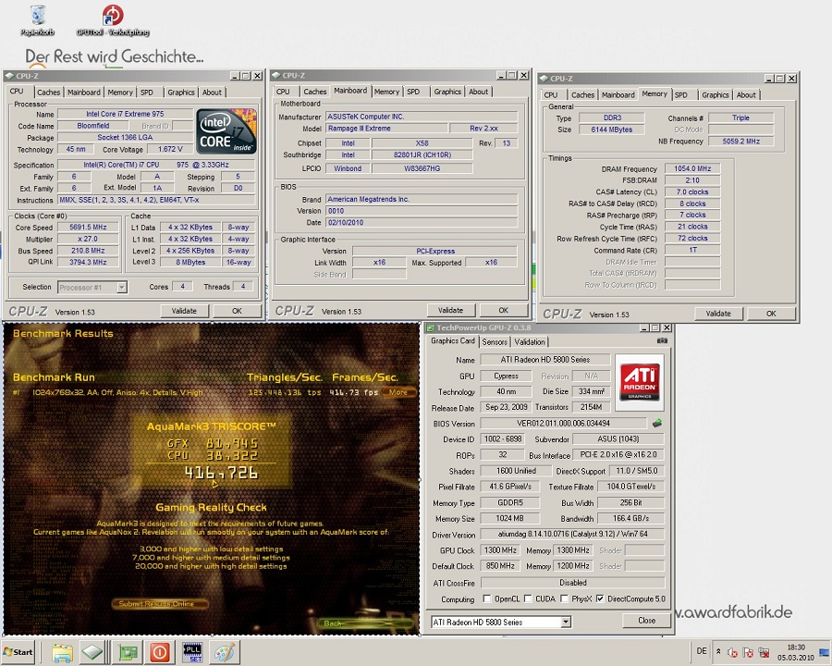Click the DE language indicator
Screen dimensions: 832x666
pyautogui.click(x=702, y=651)
